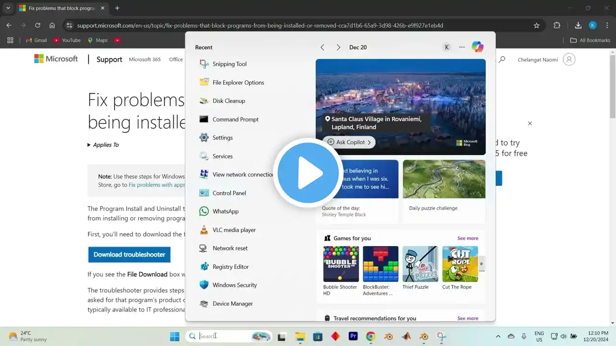Go to previous day in search highlights

click(x=322, y=47)
